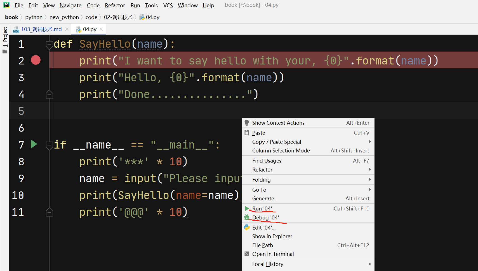This screenshot has width=478, height=271.
Task: Choose Debug '04' in the context menu
Action: click(x=265, y=217)
